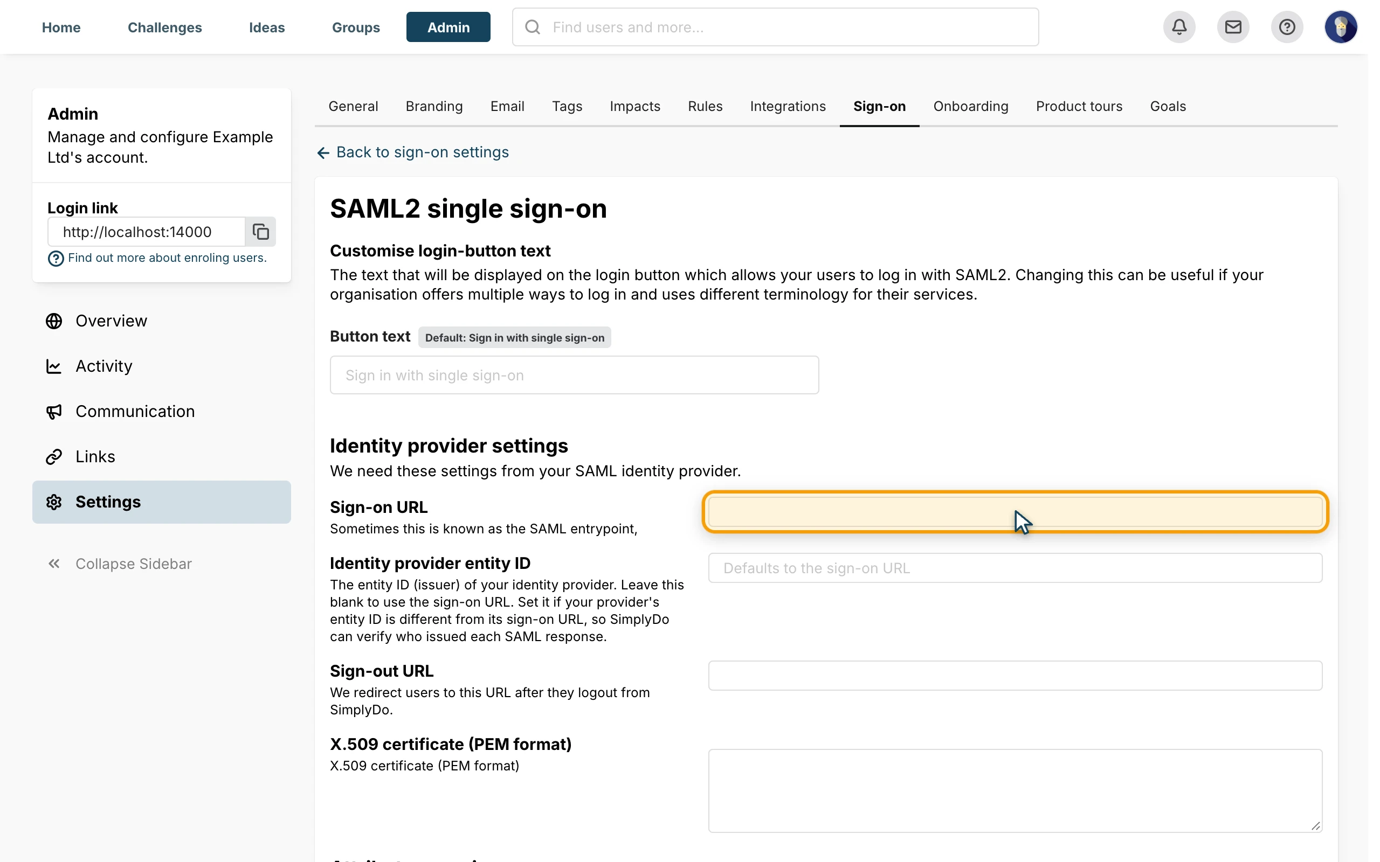Open Find out more about enroling users link

click(x=167, y=258)
